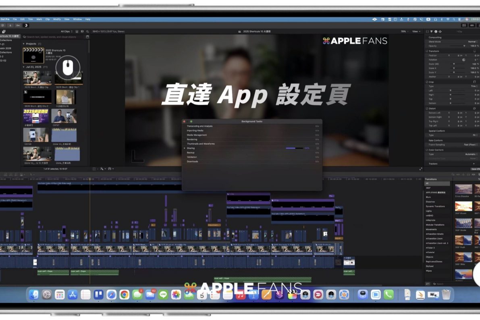The width and height of the screenshot is (480, 320).
Task: Disable the Crop checkbox in inspector
Action: (427, 82)
